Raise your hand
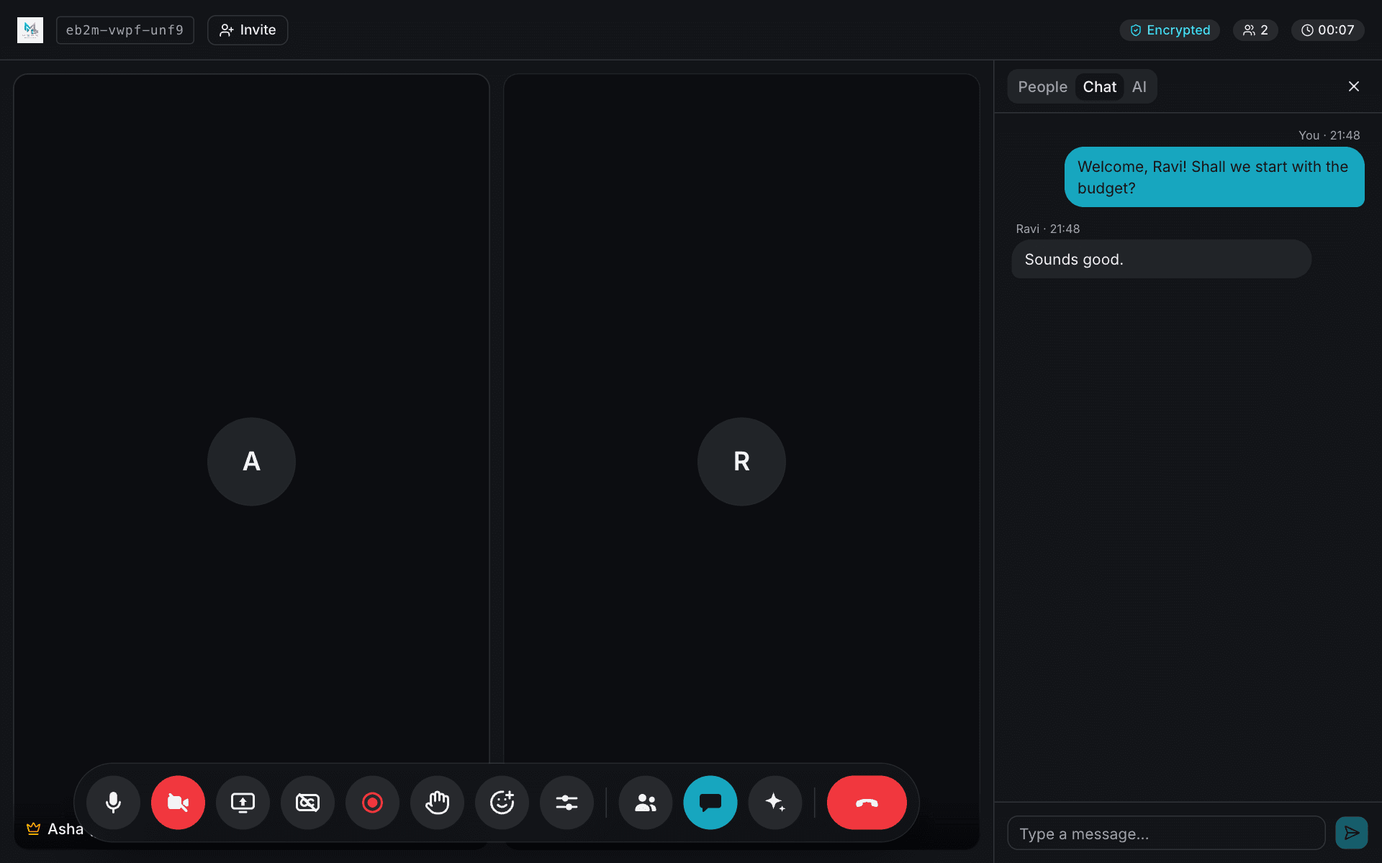1382x863 pixels. [437, 803]
